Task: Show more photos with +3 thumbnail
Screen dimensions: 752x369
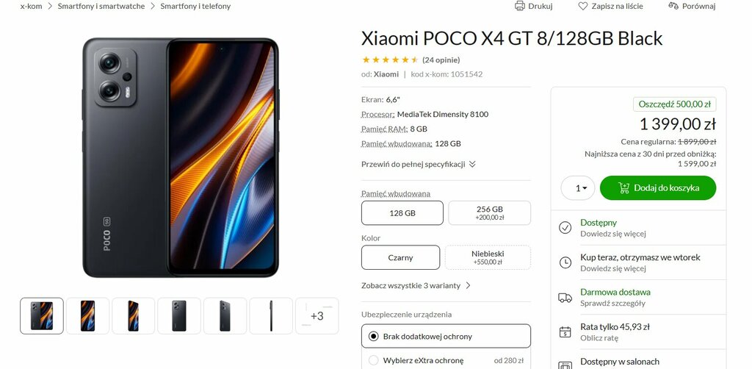Action: click(x=317, y=316)
